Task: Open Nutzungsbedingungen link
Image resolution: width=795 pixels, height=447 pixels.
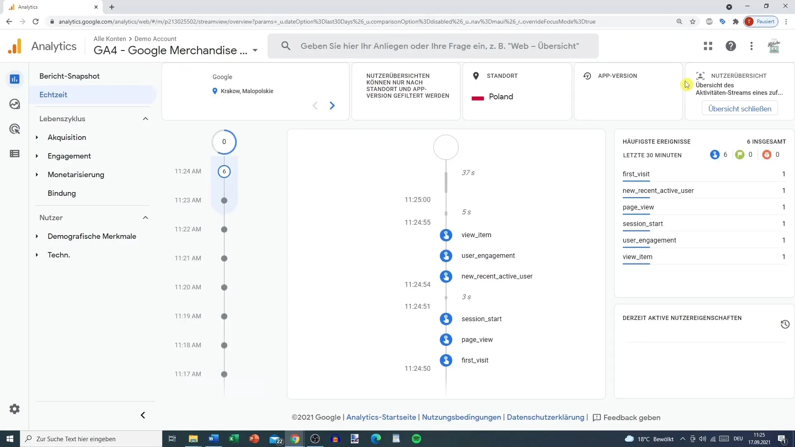Action: 461,417
